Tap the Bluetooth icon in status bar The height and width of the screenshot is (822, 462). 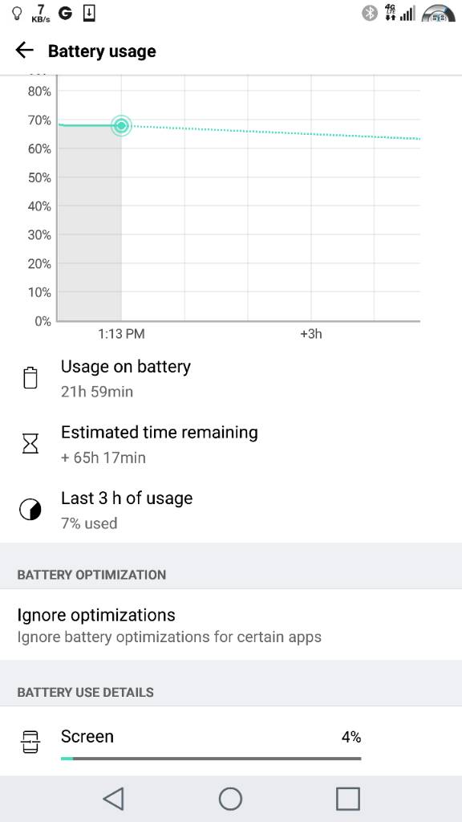coord(370,13)
